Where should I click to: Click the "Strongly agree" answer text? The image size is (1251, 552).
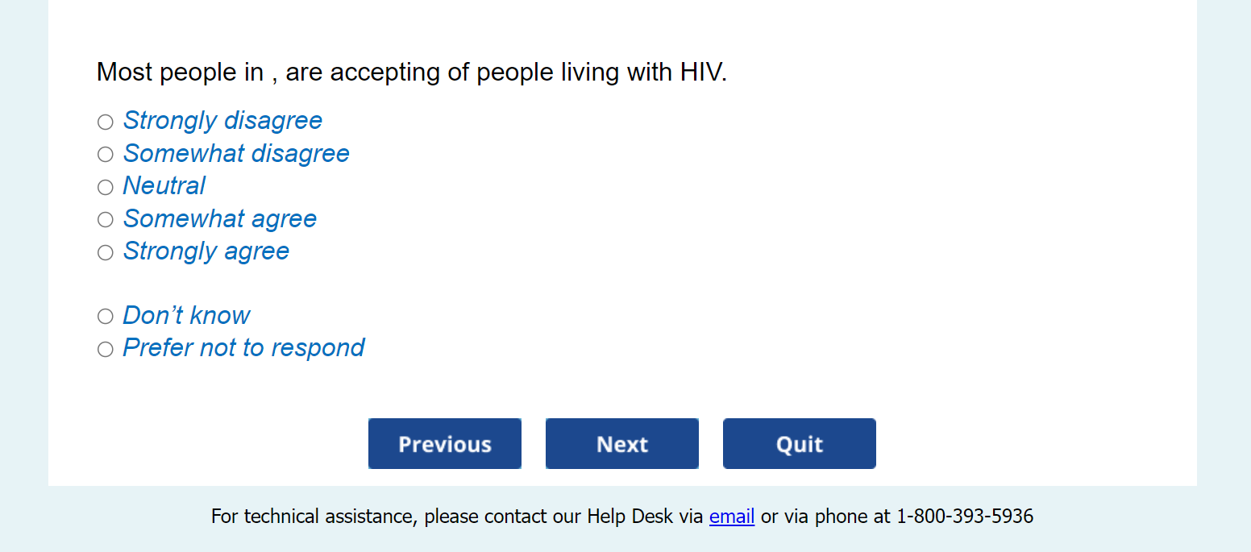tap(206, 251)
